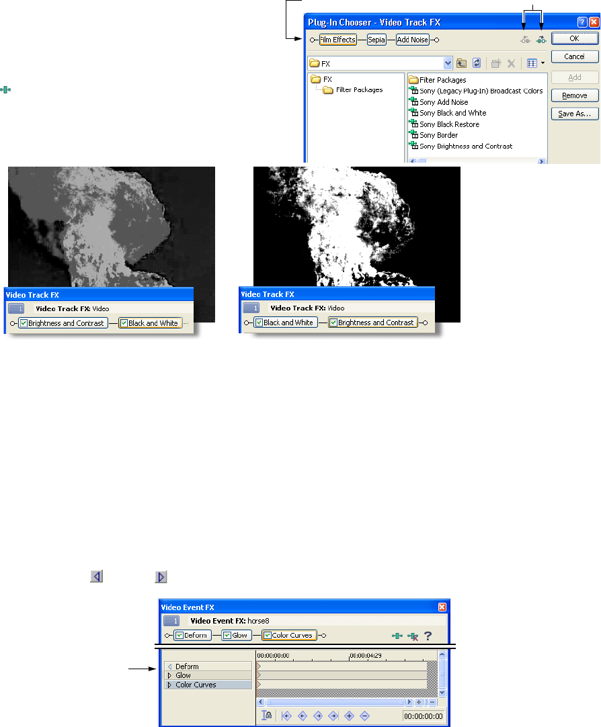
Task: Open Views dropdown arrow beside views icon
Action: (x=543, y=63)
